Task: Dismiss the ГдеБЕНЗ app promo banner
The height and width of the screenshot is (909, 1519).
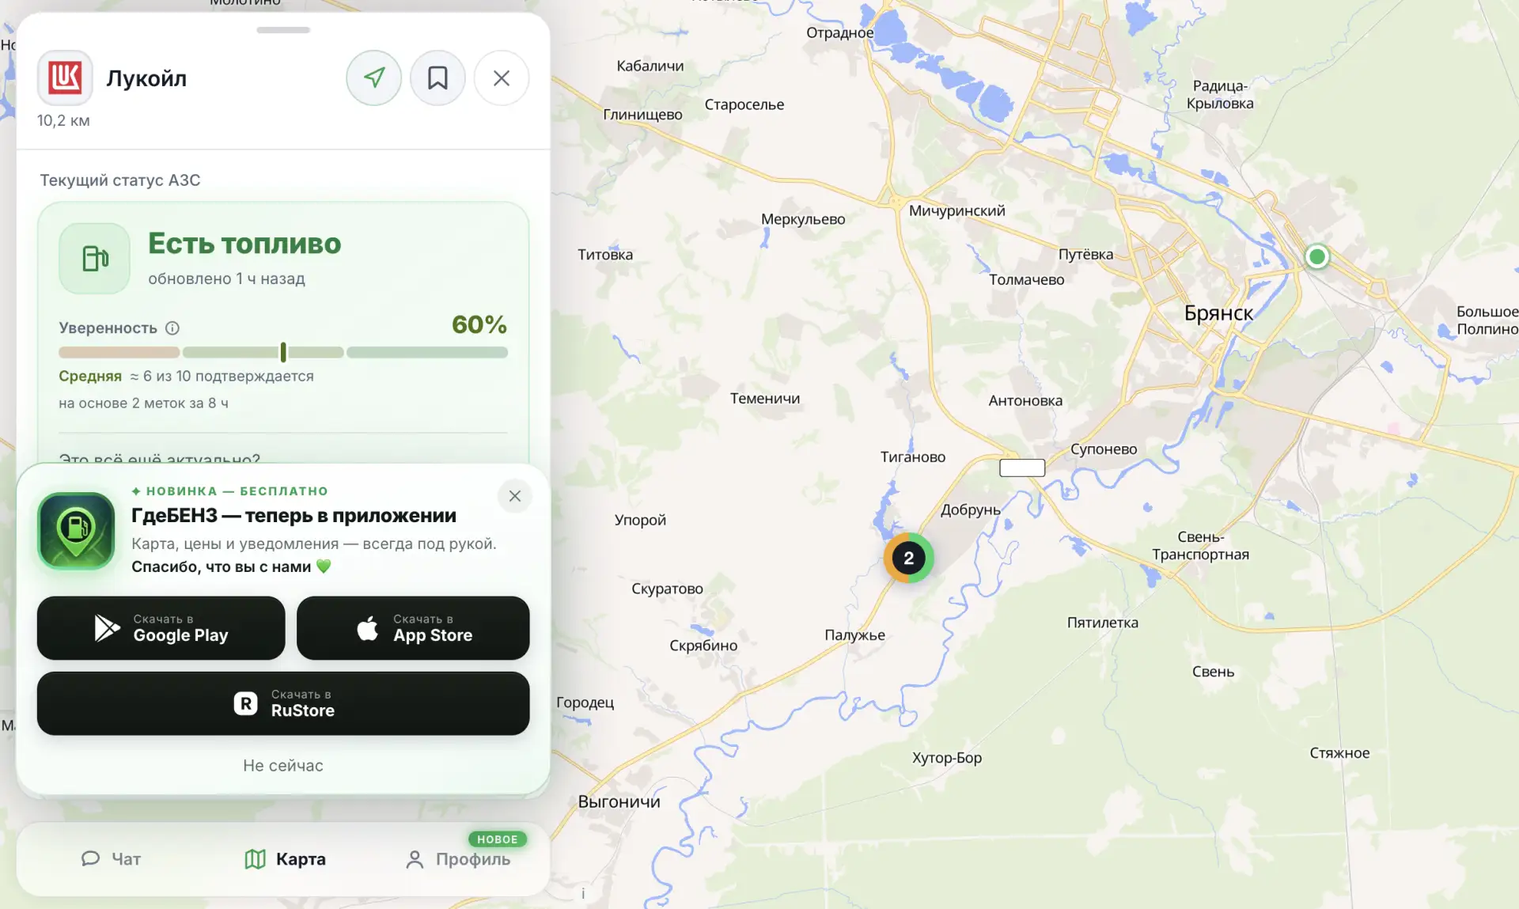Action: [x=515, y=496]
